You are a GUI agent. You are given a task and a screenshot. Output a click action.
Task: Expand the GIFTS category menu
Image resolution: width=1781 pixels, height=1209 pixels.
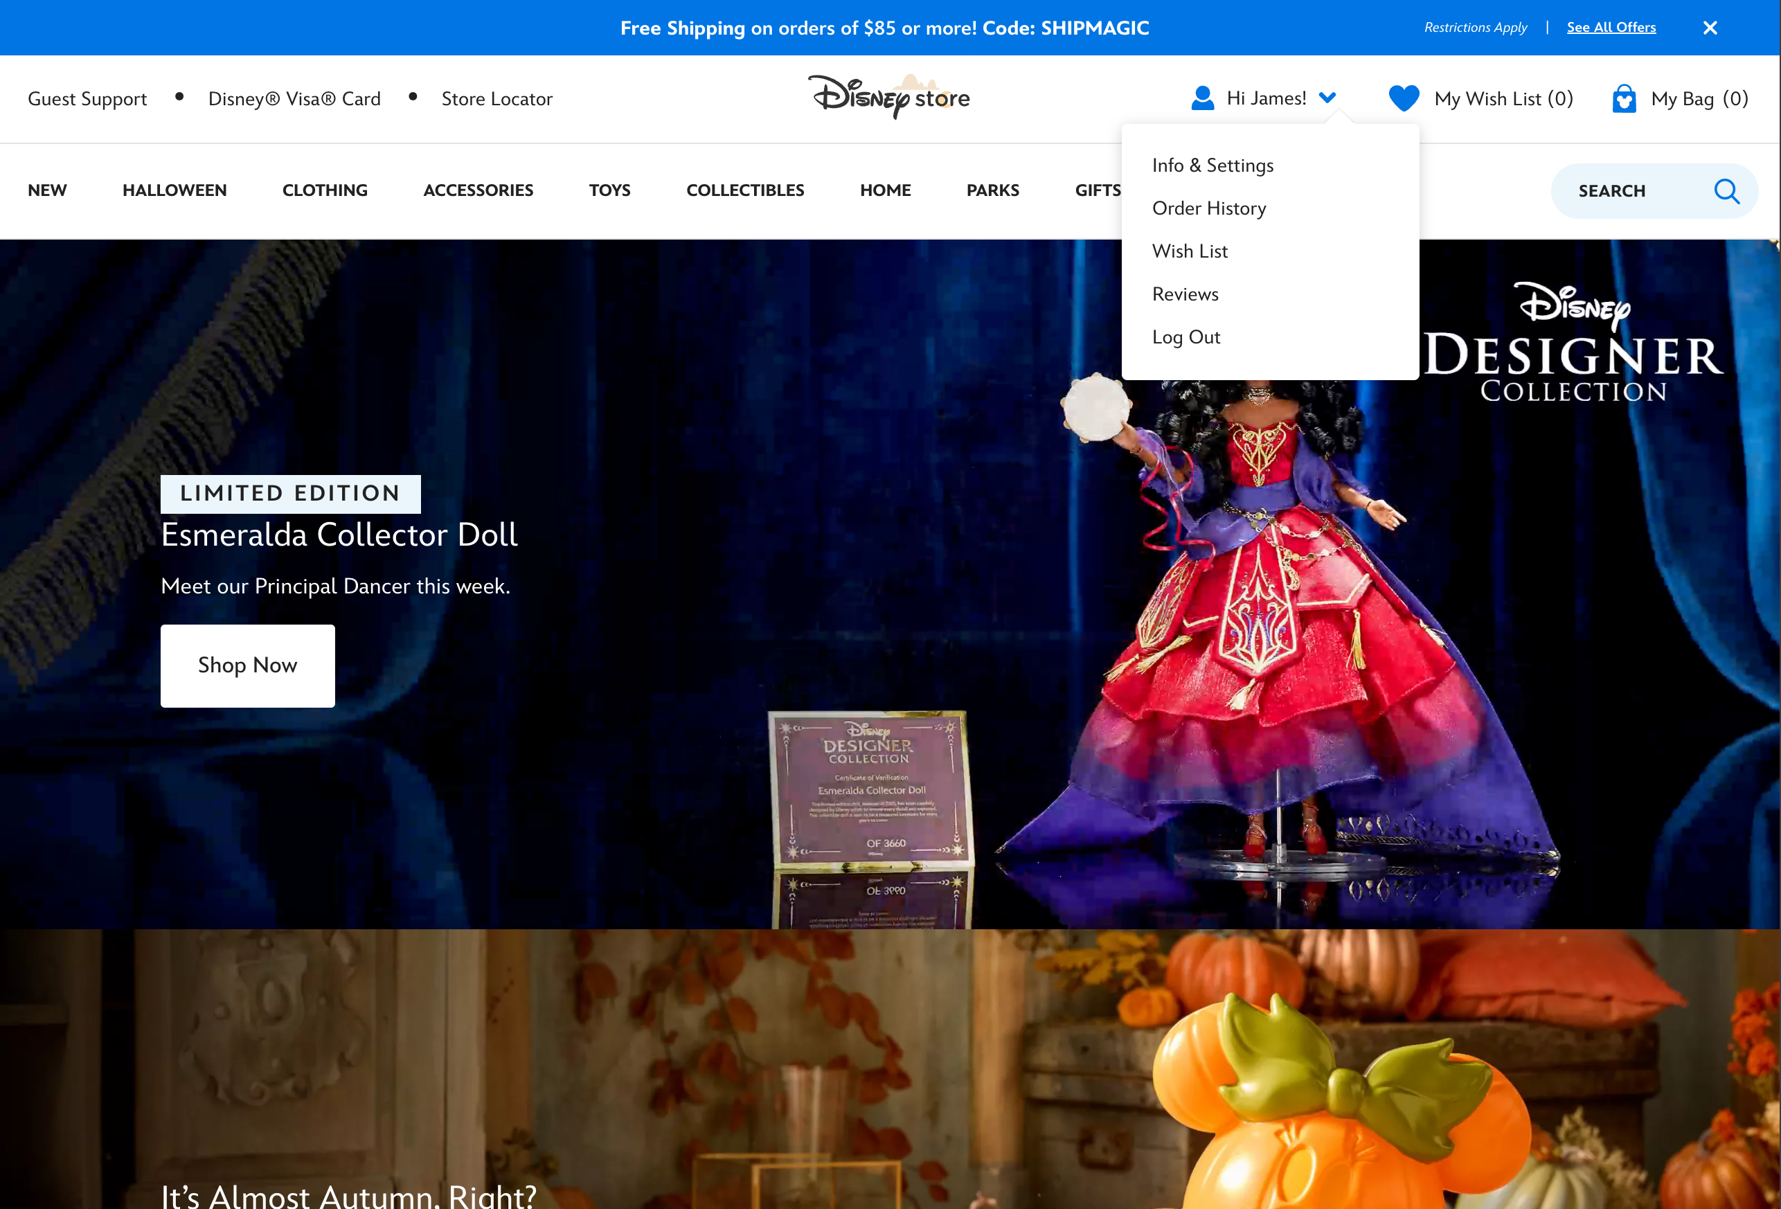pos(1098,190)
